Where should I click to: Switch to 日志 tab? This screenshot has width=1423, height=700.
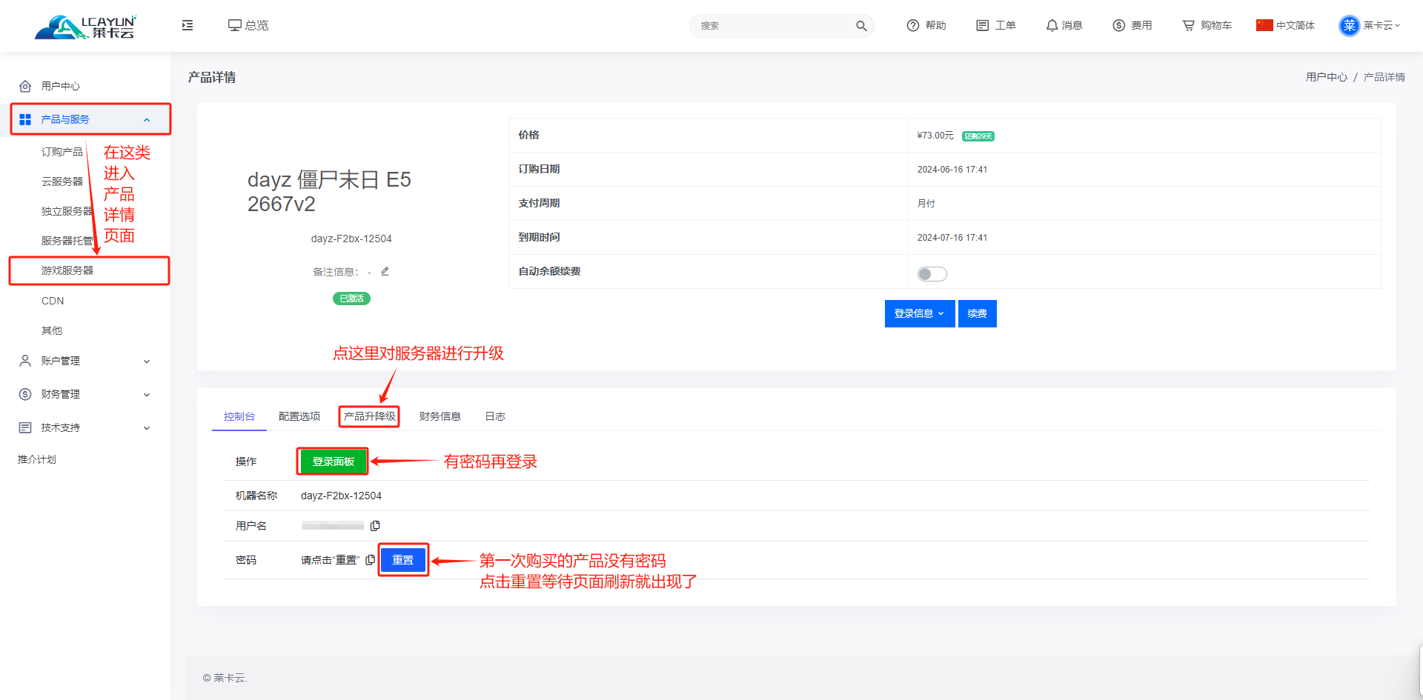(x=495, y=416)
